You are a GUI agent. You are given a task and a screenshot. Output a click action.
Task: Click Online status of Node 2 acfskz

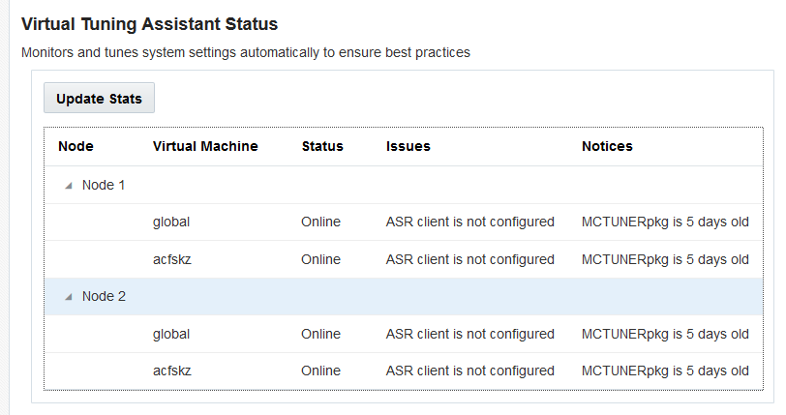pyautogui.click(x=320, y=371)
